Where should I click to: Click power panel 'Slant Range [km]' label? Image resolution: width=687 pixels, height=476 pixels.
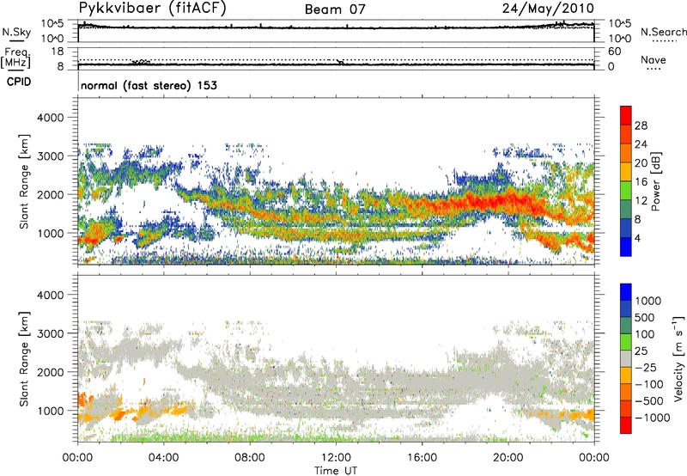[x=24, y=181]
